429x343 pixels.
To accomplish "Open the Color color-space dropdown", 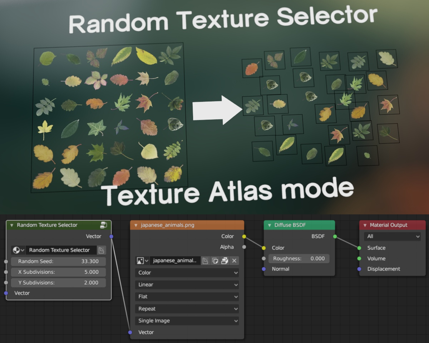I will (187, 273).
